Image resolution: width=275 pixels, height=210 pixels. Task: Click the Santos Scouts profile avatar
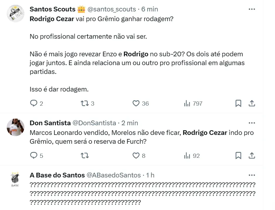pyautogui.click(x=15, y=13)
